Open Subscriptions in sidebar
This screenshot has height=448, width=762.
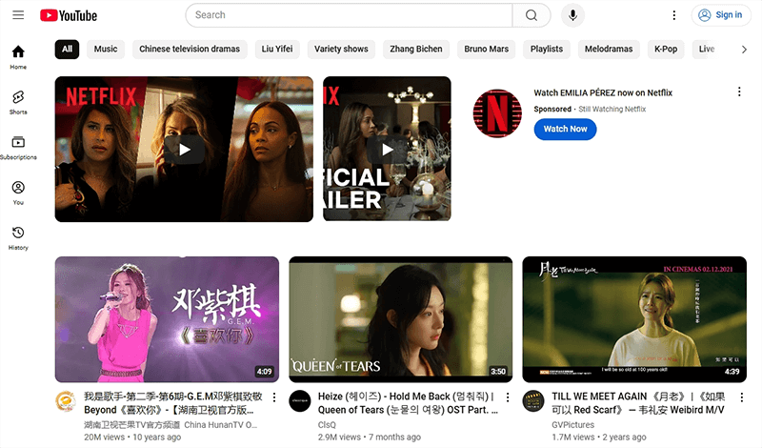click(x=18, y=148)
